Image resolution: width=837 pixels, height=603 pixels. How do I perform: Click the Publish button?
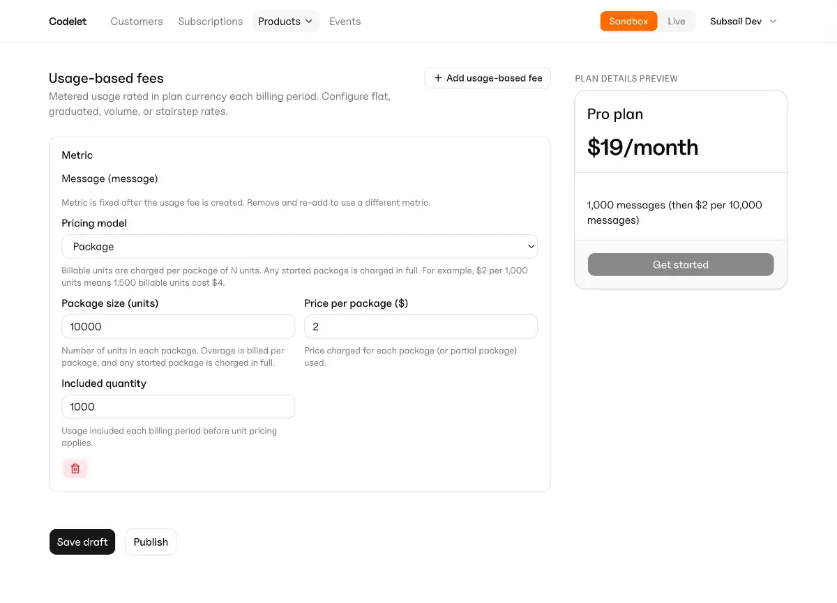pos(151,542)
